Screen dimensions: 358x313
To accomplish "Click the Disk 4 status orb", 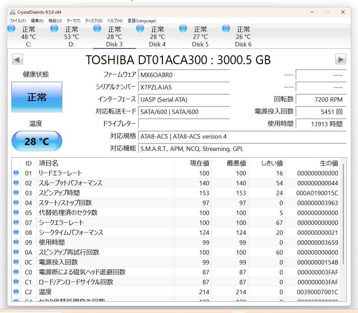I will [x=140, y=29].
